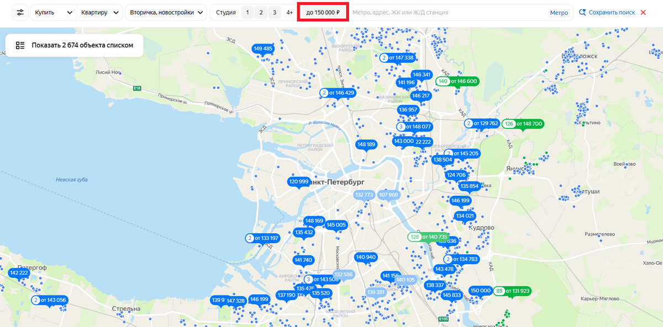Select the 143 478 map marker
663x327 pixels.
444,269
